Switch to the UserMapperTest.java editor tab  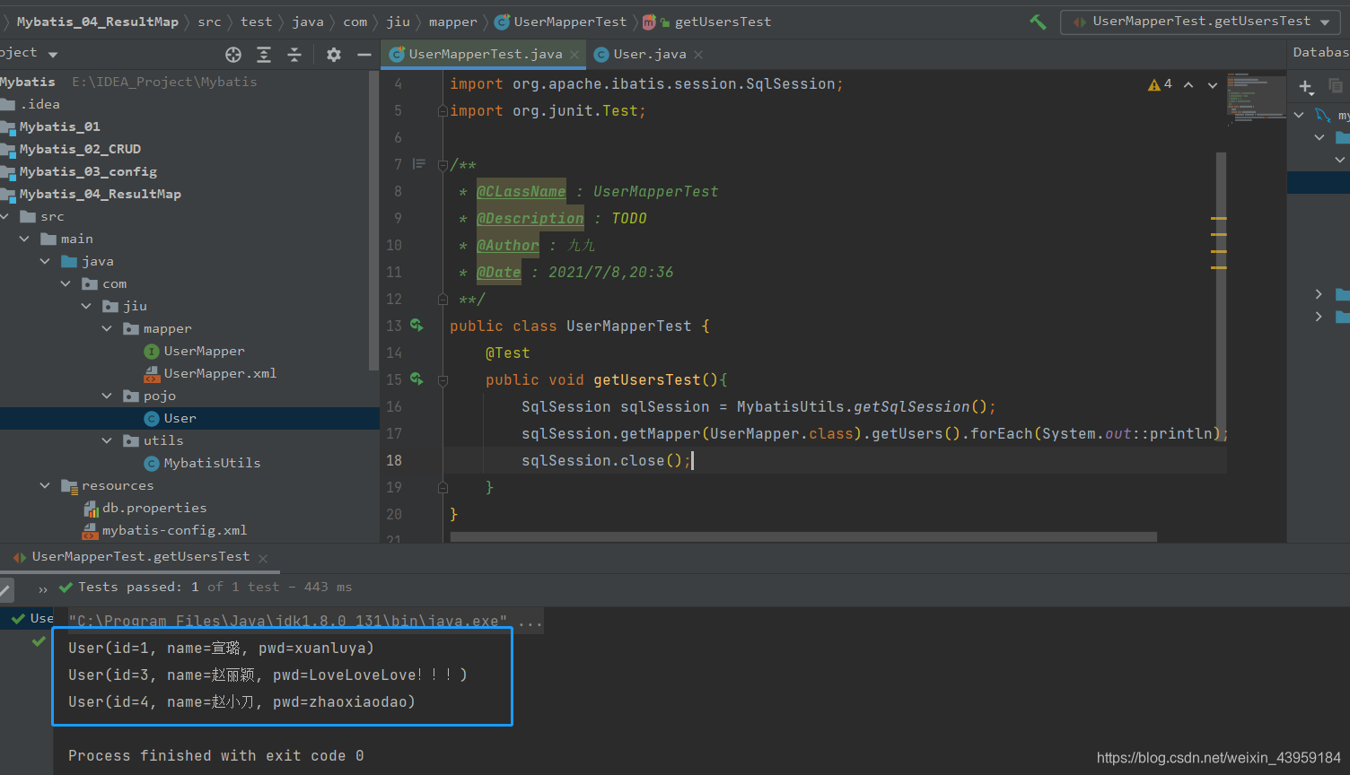485,54
